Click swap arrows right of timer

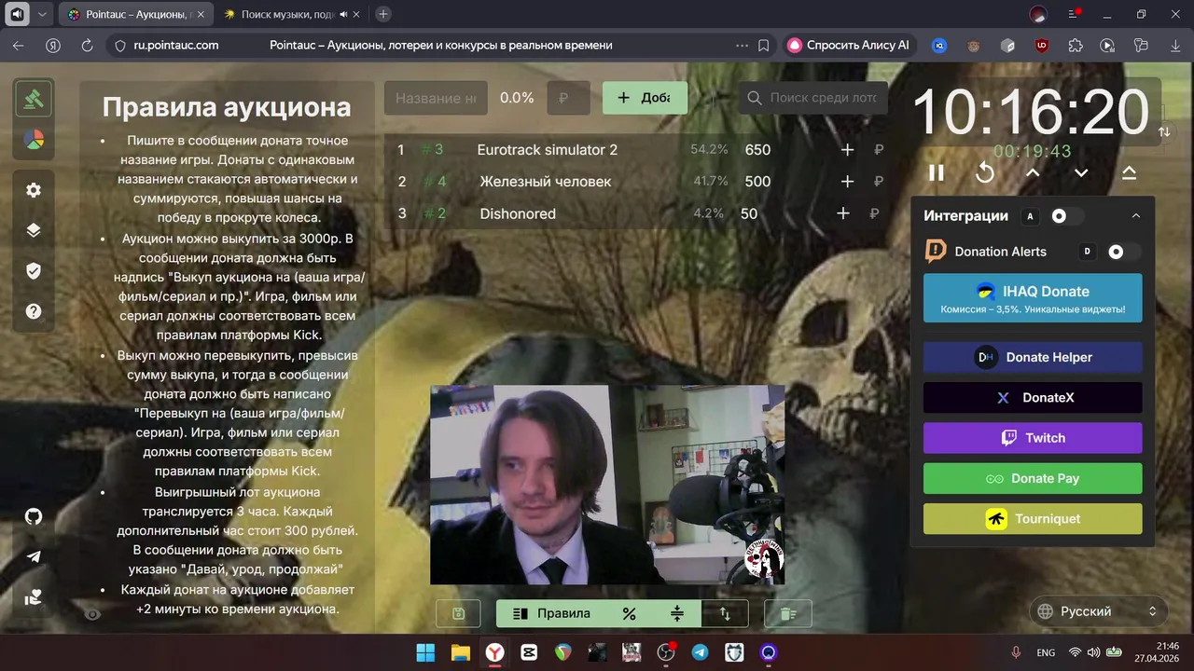(1164, 132)
